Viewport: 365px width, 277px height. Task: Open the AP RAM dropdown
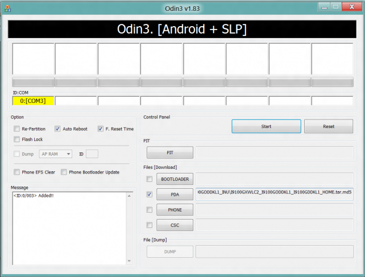pyautogui.click(x=56, y=154)
